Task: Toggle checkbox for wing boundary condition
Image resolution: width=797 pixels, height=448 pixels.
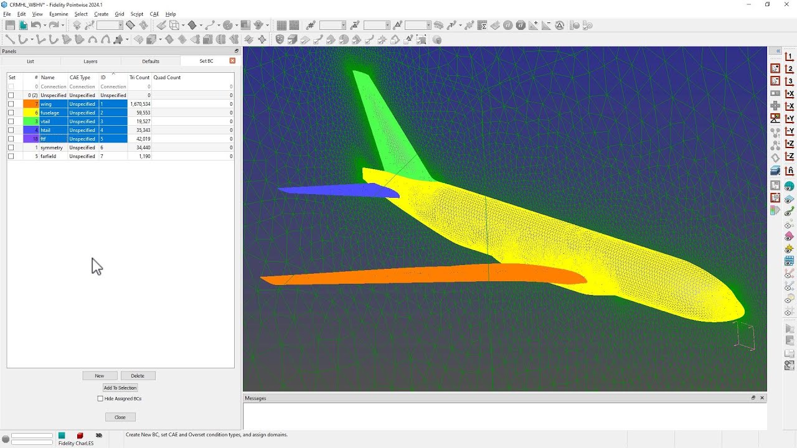Action: coord(11,104)
